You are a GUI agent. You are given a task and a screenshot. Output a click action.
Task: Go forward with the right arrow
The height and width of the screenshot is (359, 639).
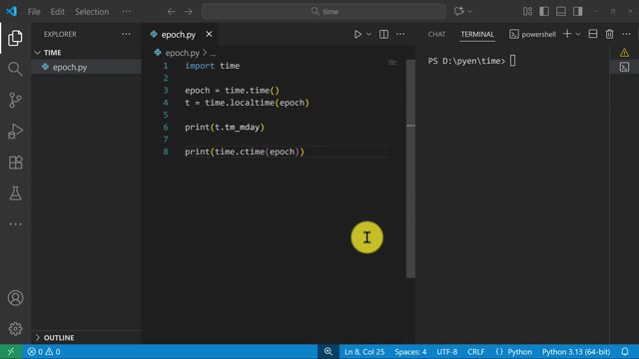(189, 11)
